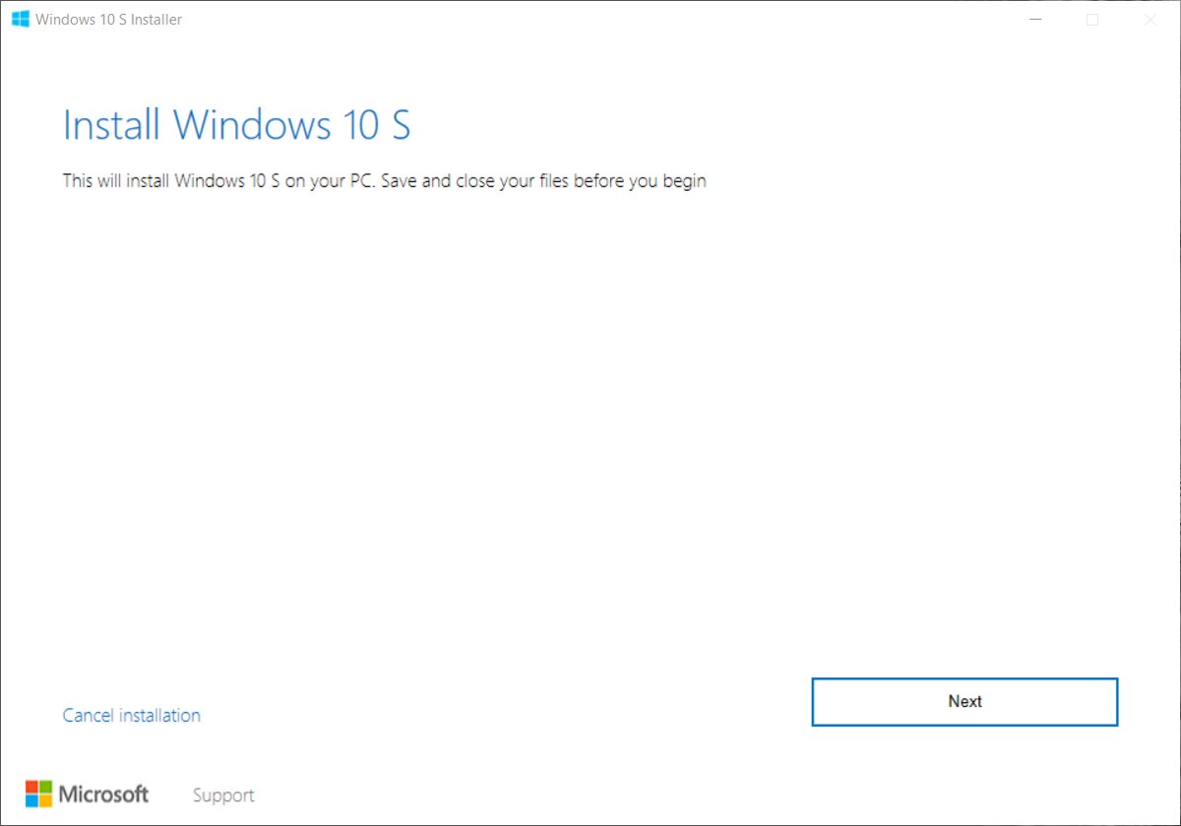Close the installer window
Screen dimensions: 1181x826
(1150, 20)
